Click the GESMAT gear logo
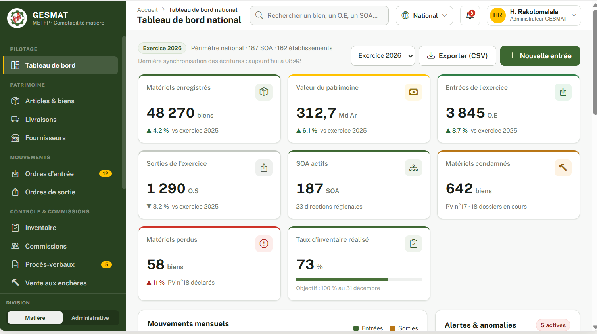Viewport: 597px width, 334px height. coord(17,18)
